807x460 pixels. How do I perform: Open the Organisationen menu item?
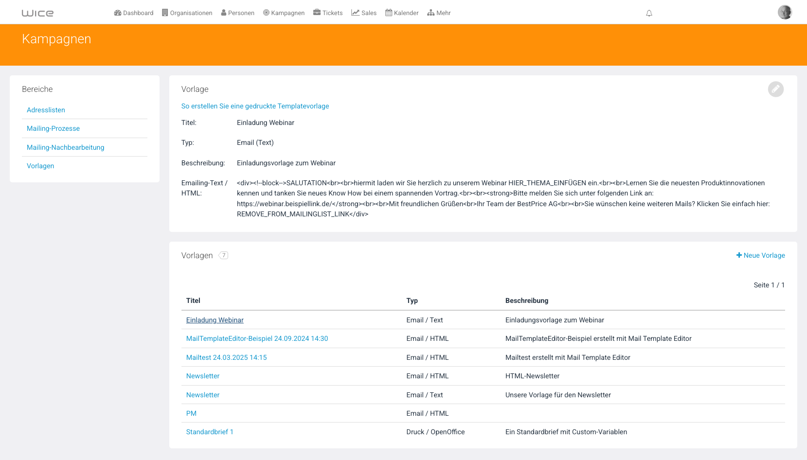click(187, 13)
